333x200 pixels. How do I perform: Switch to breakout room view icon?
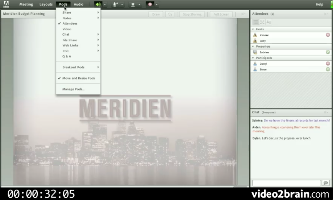[x=262, y=22]
